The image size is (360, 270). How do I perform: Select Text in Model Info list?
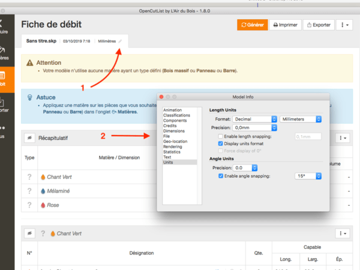[x=167, y=157]
